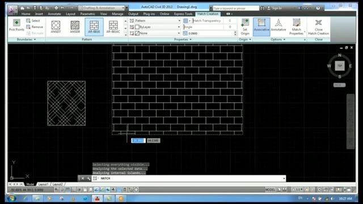Expand the Boundaries panel

click(27, 39)
